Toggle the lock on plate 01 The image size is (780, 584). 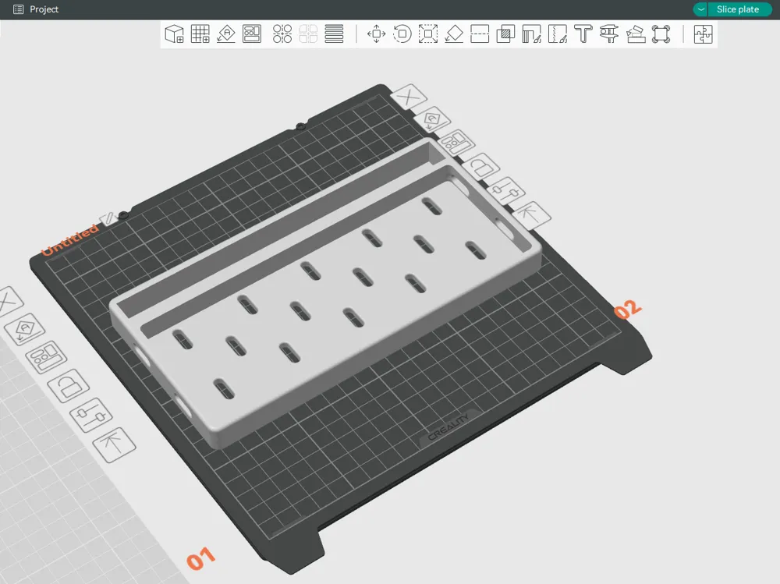(x=69, y=385)
